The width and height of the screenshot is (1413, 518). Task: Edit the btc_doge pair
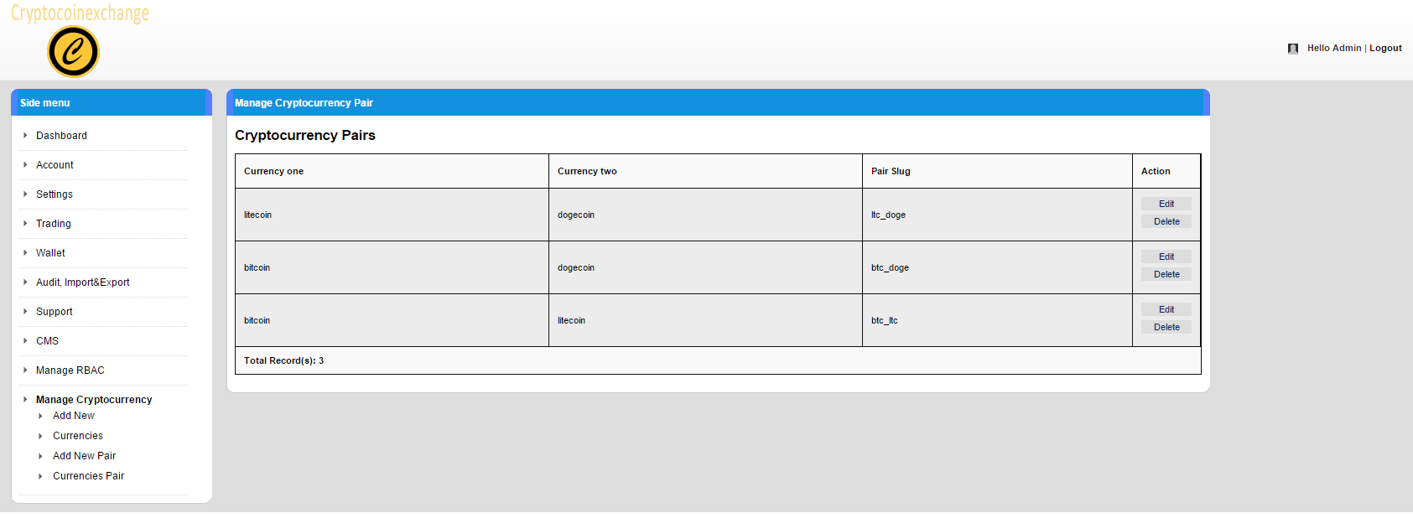[x=1166, y=256]
